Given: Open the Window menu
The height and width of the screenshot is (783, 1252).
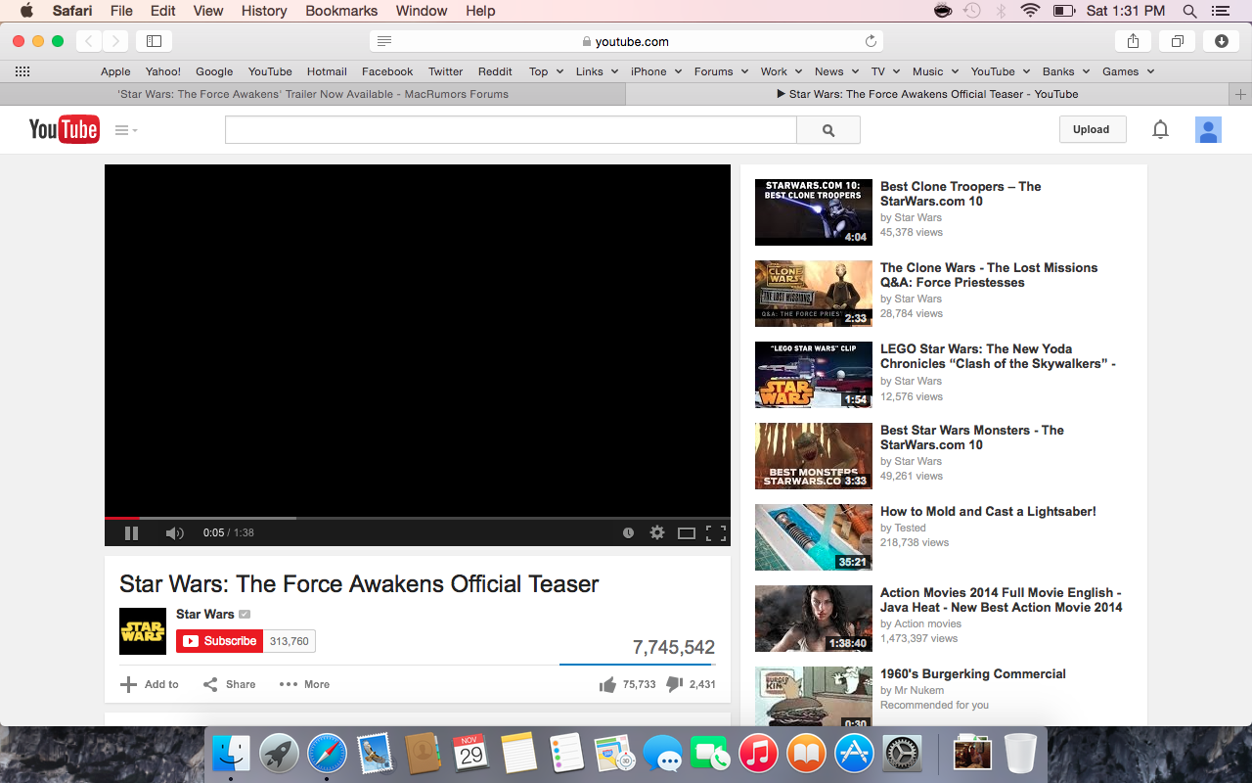Looking at the screenshot, I should point(422,11).
